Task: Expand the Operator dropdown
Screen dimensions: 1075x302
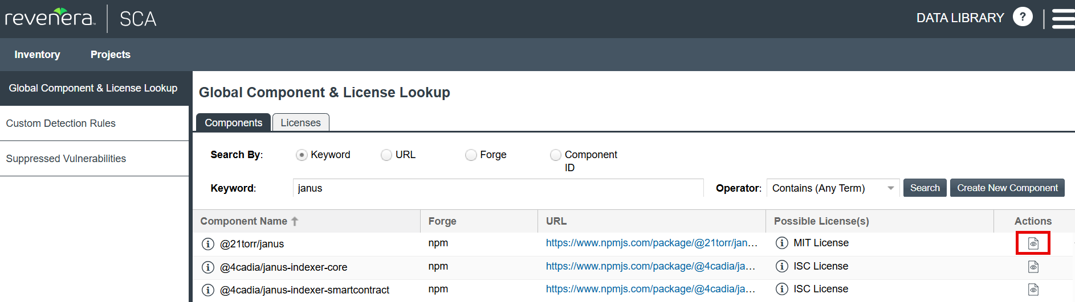Action: pos(833,188)
